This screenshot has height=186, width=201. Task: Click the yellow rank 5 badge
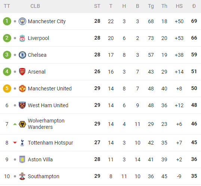pyautogui.click(x=7, y=89)
